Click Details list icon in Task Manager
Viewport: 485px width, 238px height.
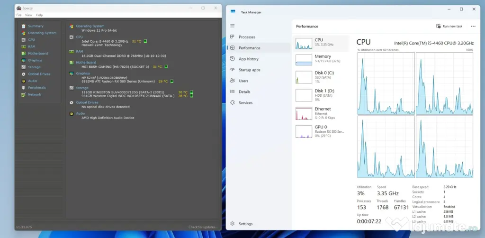[x=232, y=92]
